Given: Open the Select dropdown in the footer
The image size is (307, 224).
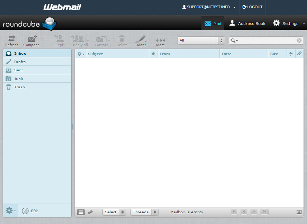Looking at the screenshot, I should (114, 212).
